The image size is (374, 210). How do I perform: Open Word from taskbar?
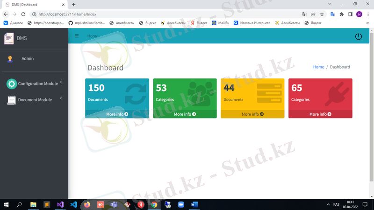(x=194, y=204)
